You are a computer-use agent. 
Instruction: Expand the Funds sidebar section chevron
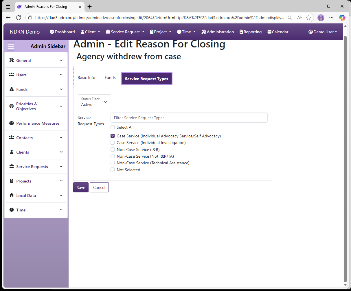[61, 89]
